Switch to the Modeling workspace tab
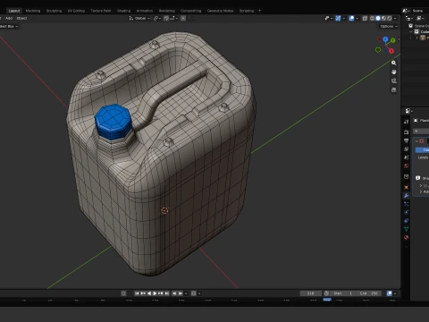Screen dimensions: 429x322 pyautogui.click(x=33, y=11)
